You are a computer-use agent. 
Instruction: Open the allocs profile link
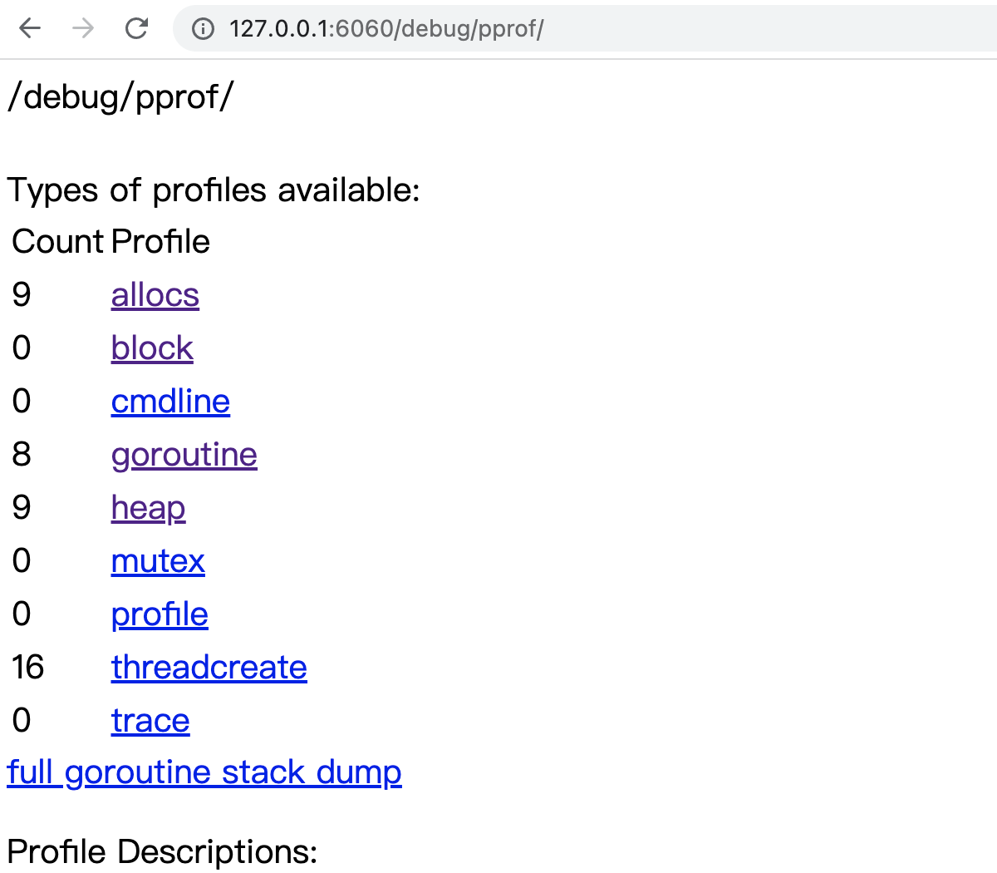155,295
